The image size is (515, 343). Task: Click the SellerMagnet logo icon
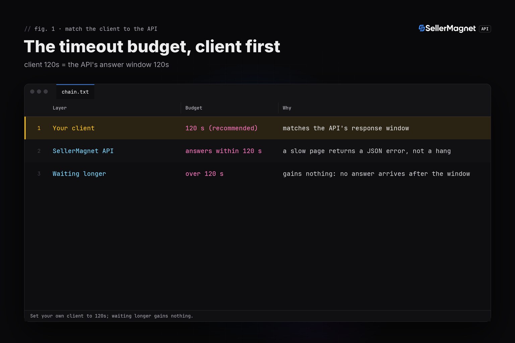pyautogui.click(x=422, y=28)
